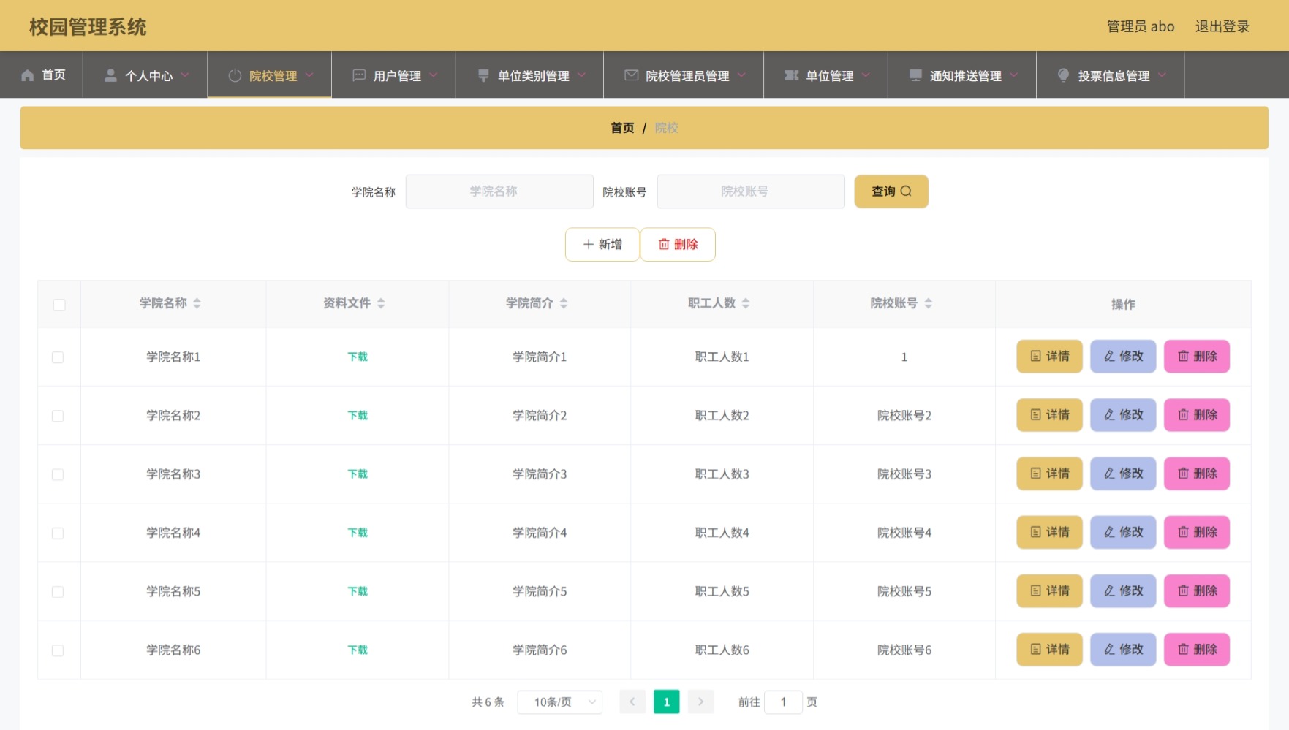Check the 学院名称6 row checkbox

[x=58, y=650]
